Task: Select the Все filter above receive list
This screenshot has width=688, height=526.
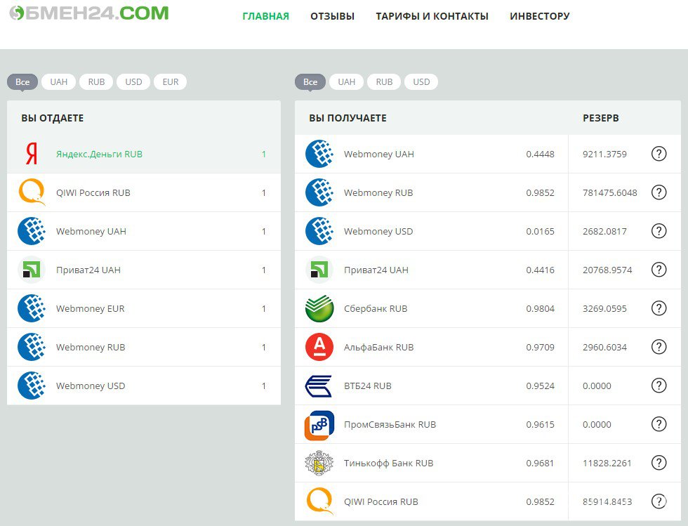Action: click(310, 81)
